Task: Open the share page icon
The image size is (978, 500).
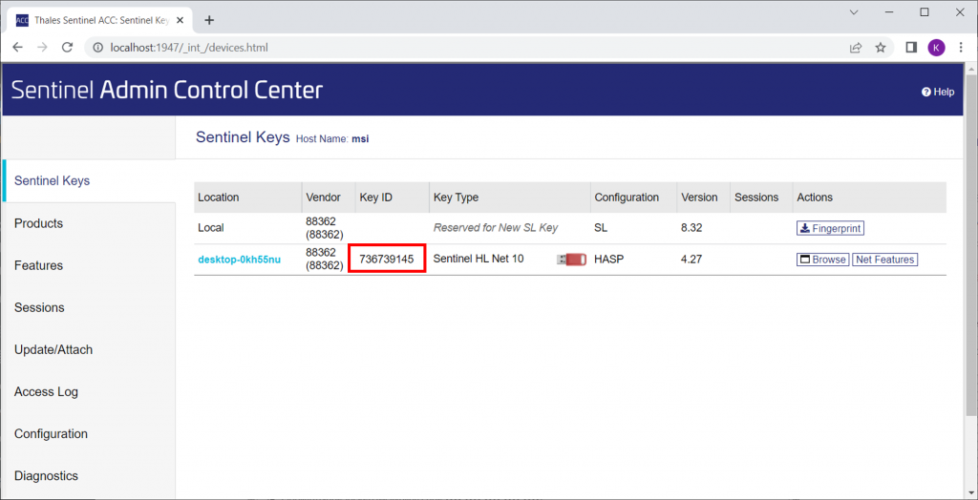Action: pos(856,47)
